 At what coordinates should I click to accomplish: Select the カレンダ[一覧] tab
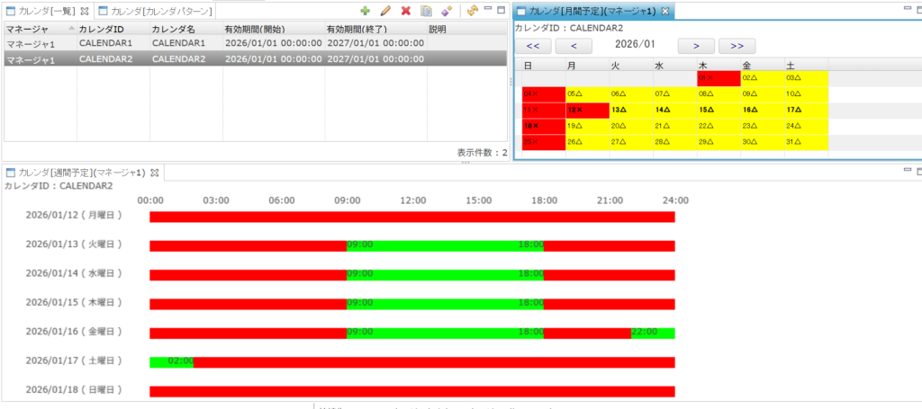(47, 11)
